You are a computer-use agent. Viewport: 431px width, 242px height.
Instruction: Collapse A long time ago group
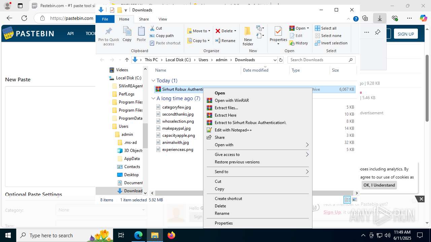[x=153, y=98]
